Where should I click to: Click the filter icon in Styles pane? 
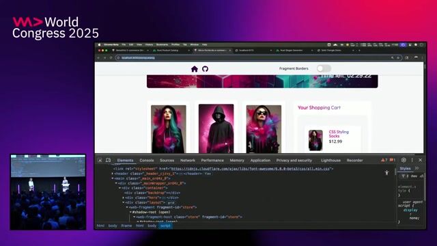[404, 176]
